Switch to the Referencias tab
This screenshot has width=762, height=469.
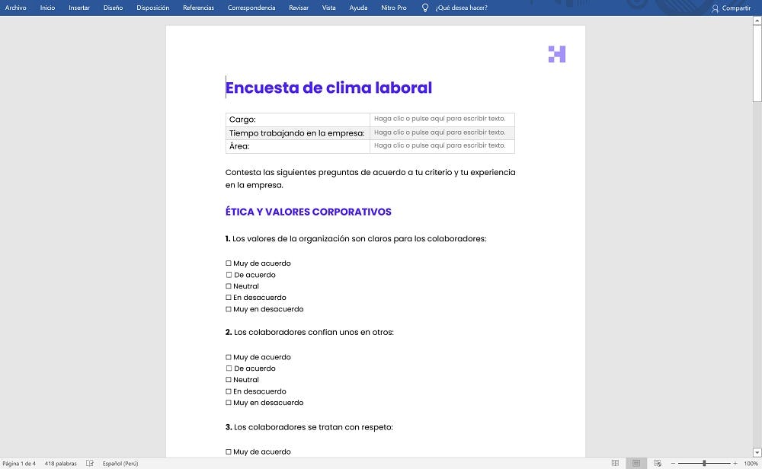(198, 8)
